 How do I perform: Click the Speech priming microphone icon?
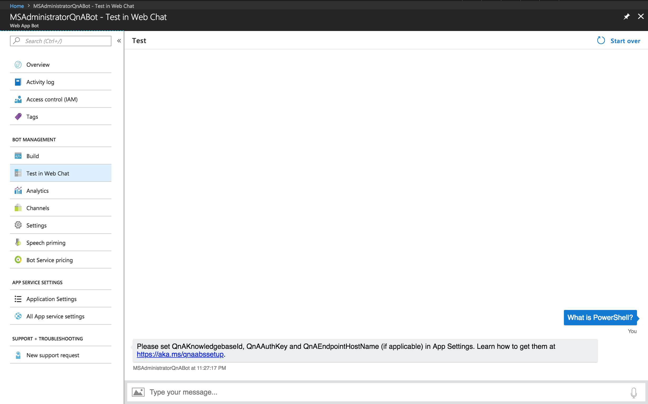pyautogui.click(x=18, y=243)
